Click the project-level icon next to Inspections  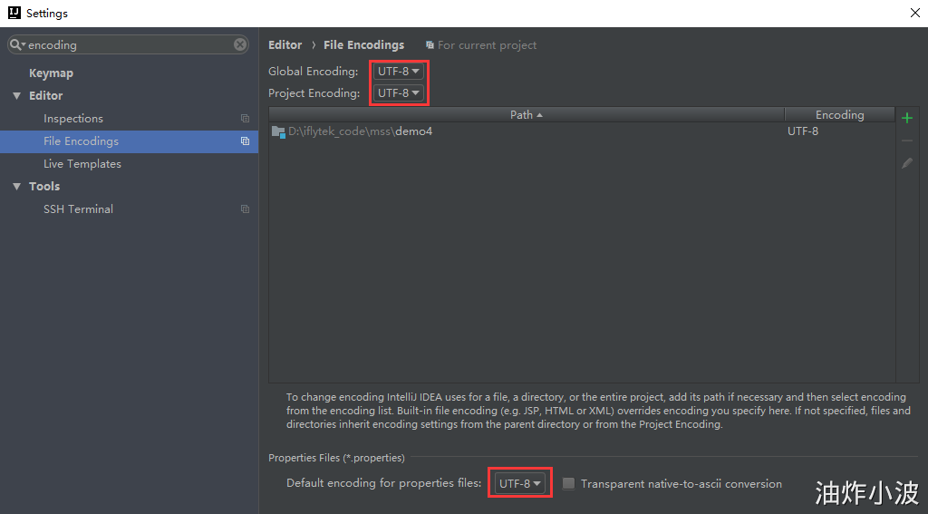tap(245, 119)
